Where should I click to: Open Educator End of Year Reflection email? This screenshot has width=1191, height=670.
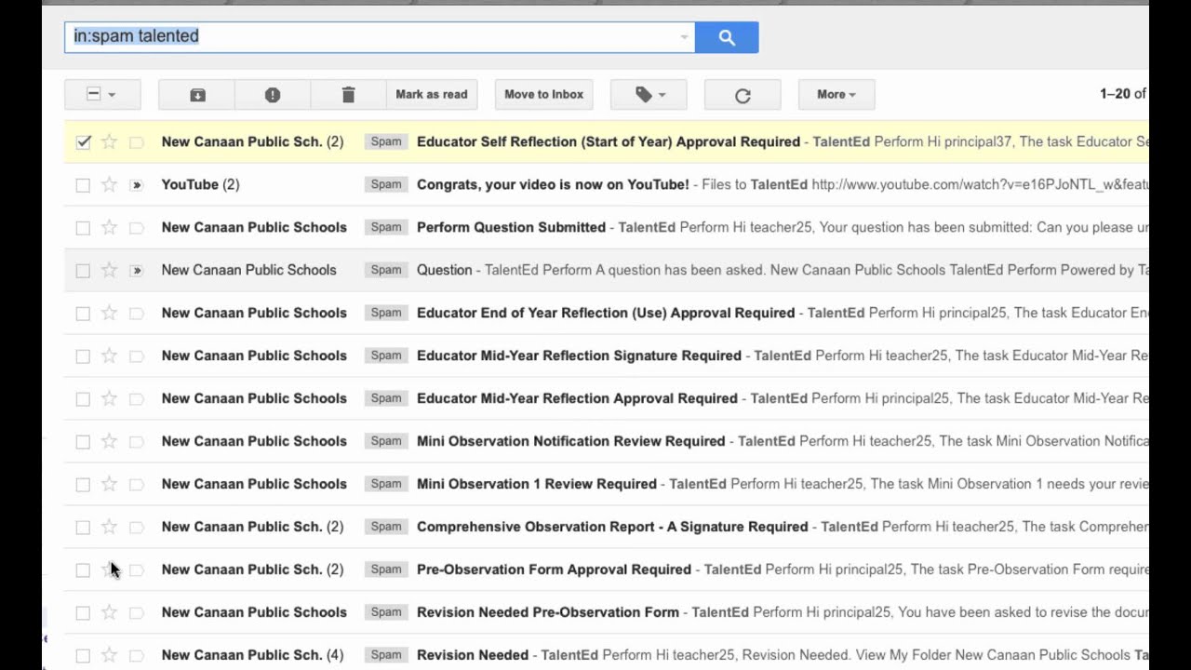point(606,313)
